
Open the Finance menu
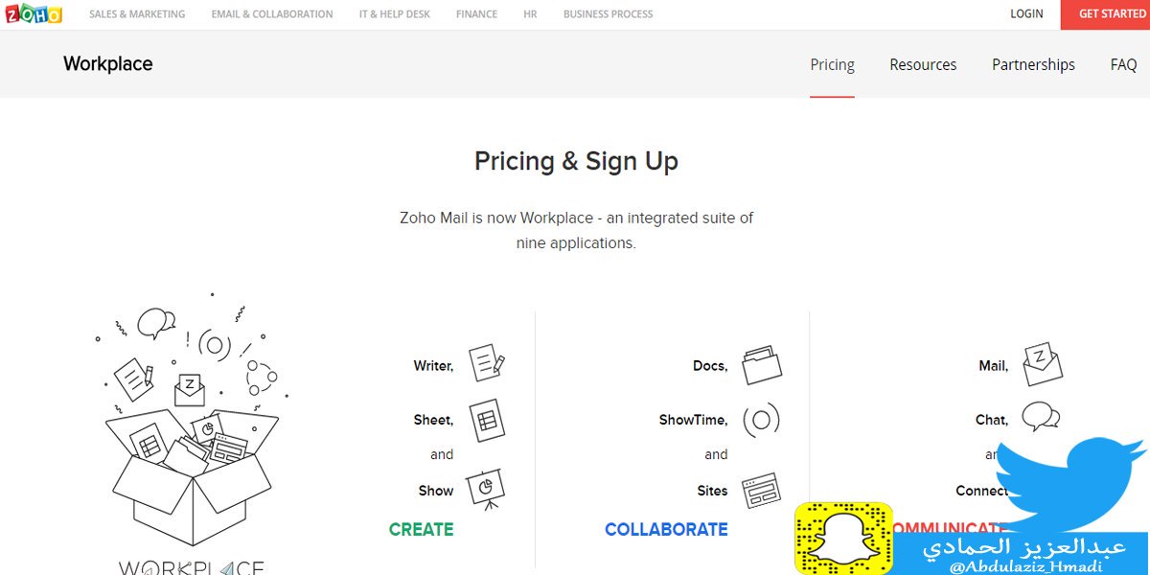tap(476, 14)
